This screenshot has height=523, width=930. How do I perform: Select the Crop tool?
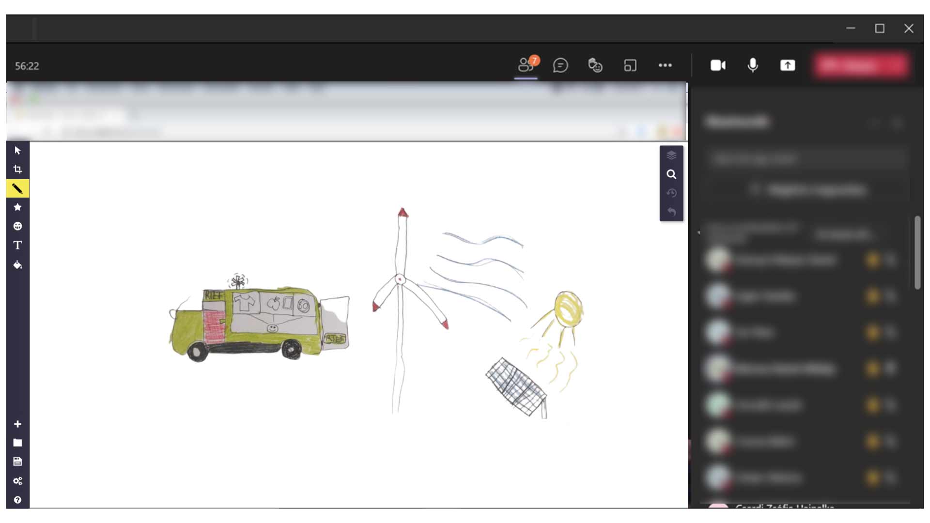[x=17, y=169]
